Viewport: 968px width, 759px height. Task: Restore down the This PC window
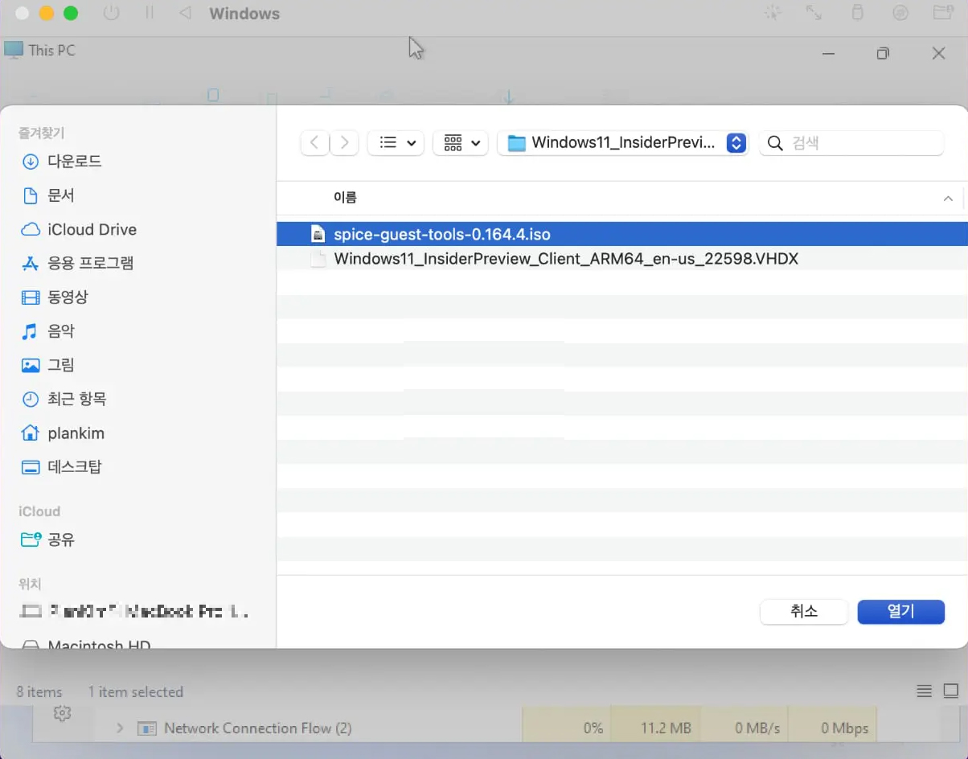[x=883, y=53]
